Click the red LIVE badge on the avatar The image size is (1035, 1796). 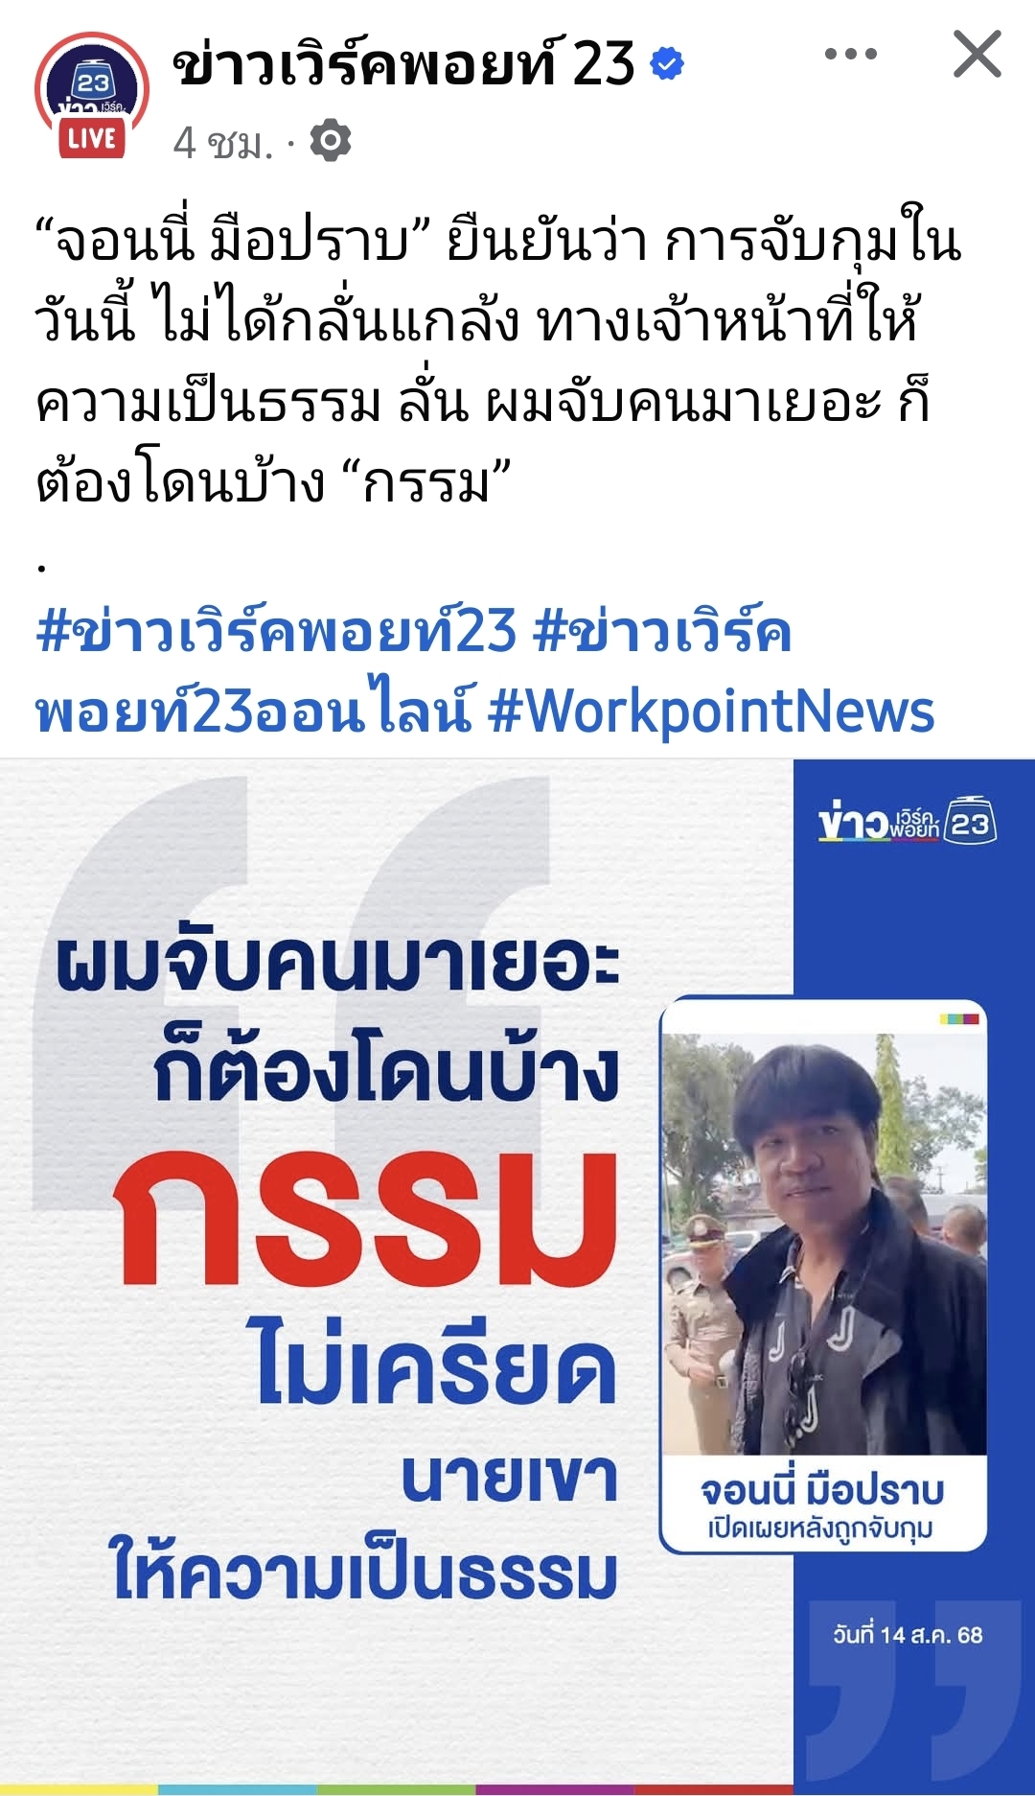pos(92,139)
